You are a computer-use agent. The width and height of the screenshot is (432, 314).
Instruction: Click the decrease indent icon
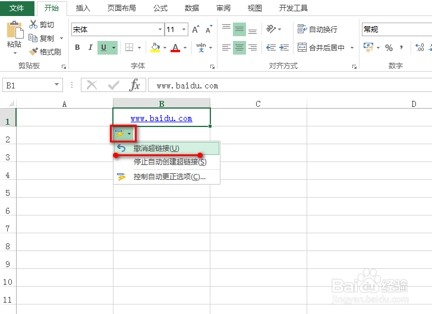pos(271,47)
